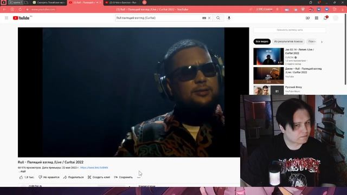Click the page vertical scrollbar
Viewport: 347px width, 195px height.
345,49
